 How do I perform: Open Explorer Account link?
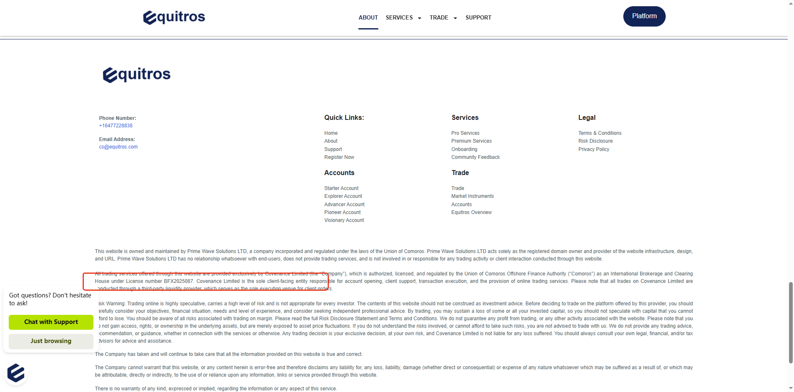click(x=343, y=196)
